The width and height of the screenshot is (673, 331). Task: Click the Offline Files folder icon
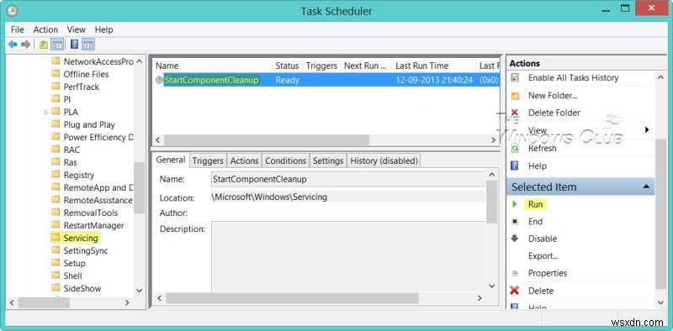click(56, 74)
